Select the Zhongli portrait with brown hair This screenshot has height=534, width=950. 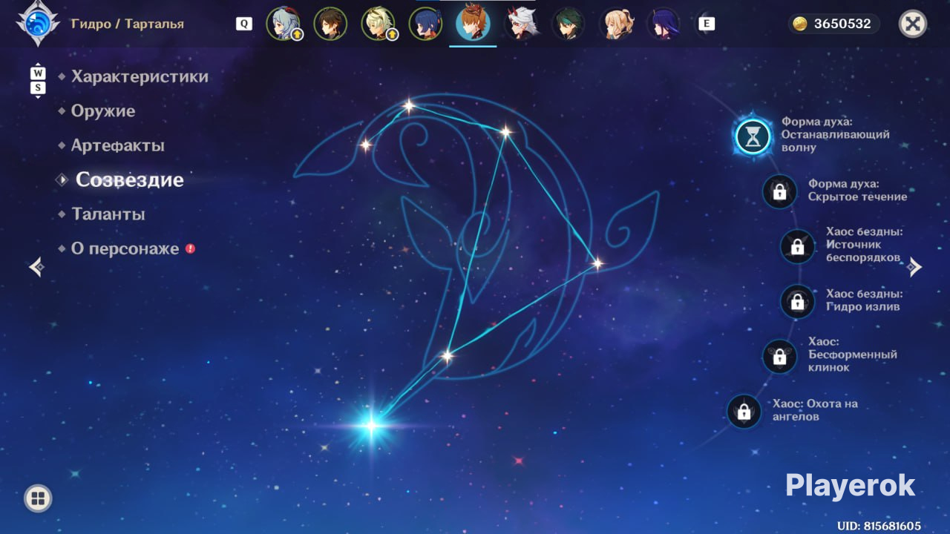(x=330, y=24)
